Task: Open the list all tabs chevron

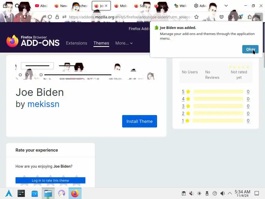Action: tap(226, 6)
